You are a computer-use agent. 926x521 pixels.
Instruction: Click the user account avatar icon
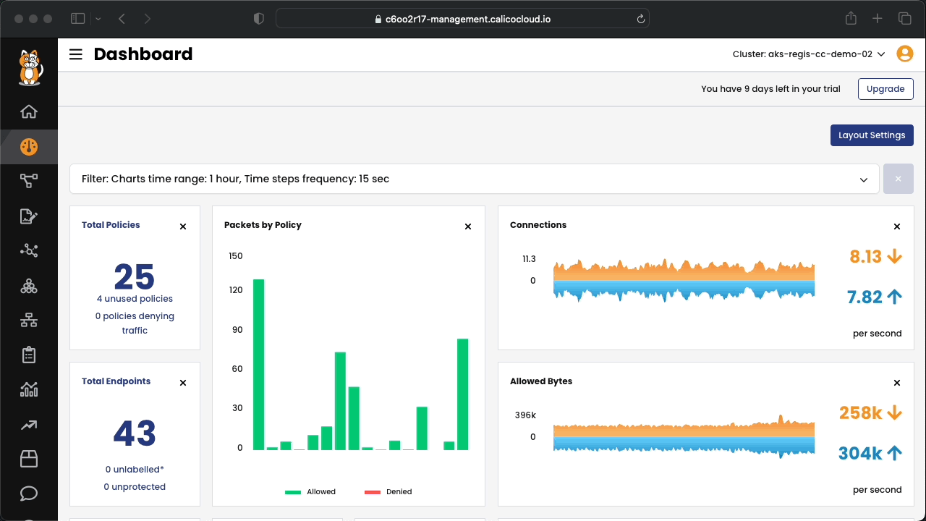(904, 54)
